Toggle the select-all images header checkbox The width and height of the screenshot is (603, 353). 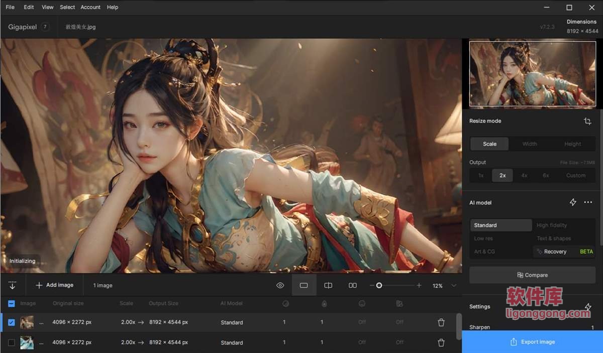[x=12, y=303]
